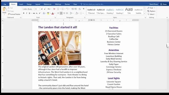
Task: Shrink font size with the smaller A icon
Action: click(x=45, y=9)
